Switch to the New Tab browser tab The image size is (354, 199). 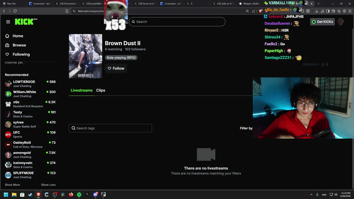[x=13, y=4]
